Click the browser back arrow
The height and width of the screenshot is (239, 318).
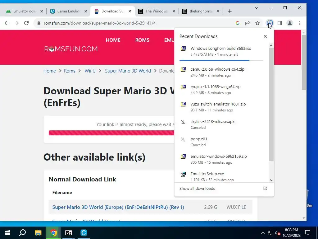tap(7, 23)
